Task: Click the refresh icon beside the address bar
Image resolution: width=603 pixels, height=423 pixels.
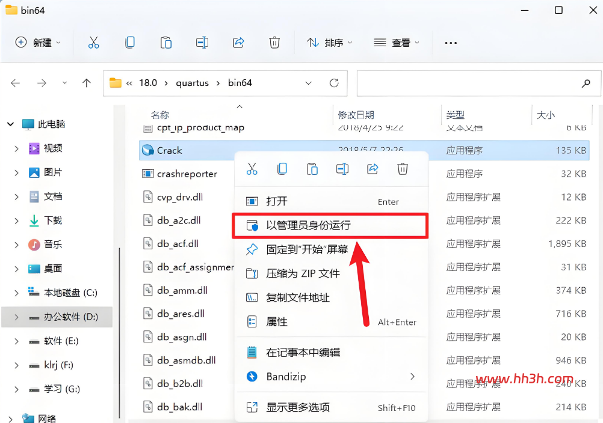Action: [334, 83]
